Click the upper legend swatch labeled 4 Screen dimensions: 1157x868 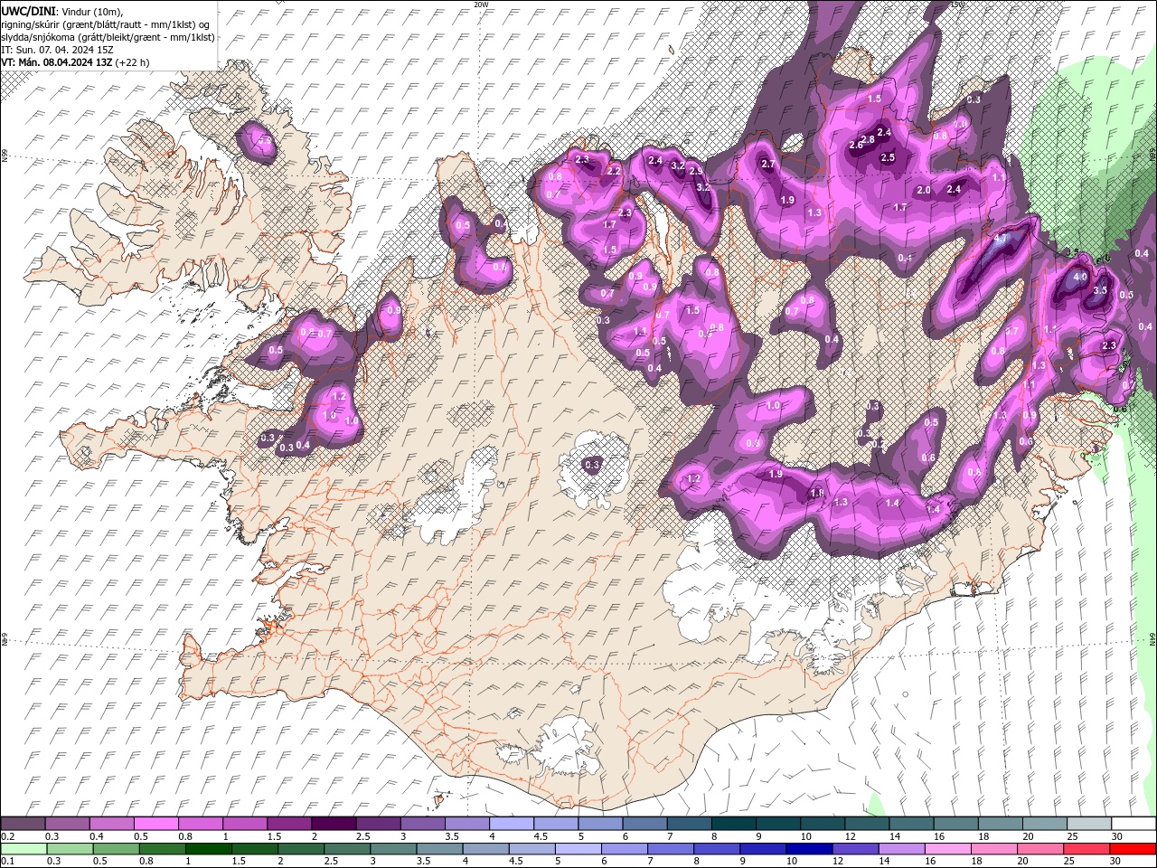511,824
